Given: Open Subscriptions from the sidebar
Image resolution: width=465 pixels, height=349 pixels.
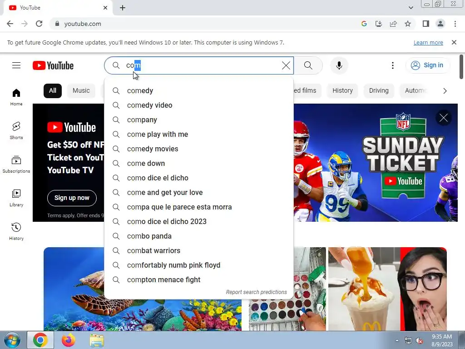Looking at the screenshot, I should click(x=16, y=164).
